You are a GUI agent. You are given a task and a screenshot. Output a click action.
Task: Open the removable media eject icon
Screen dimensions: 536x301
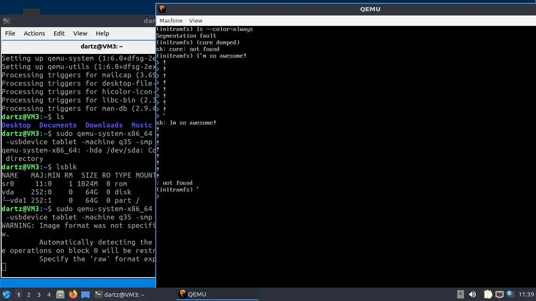[x=460, y=294]
